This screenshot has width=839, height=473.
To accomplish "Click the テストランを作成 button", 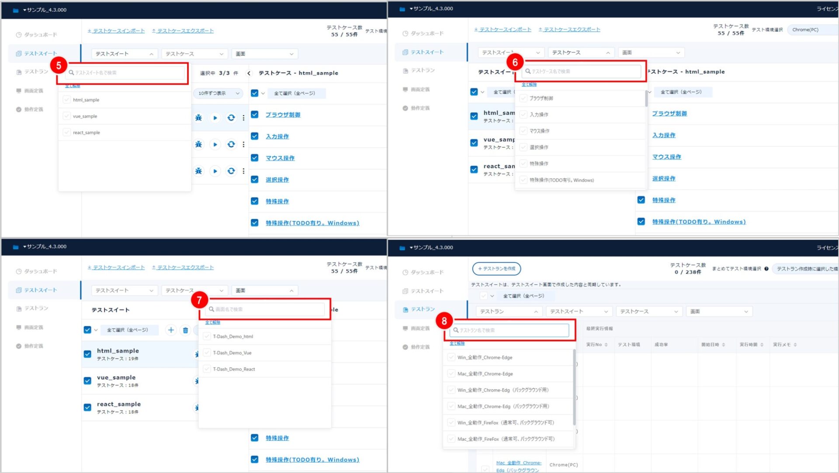I will point(496,269).
